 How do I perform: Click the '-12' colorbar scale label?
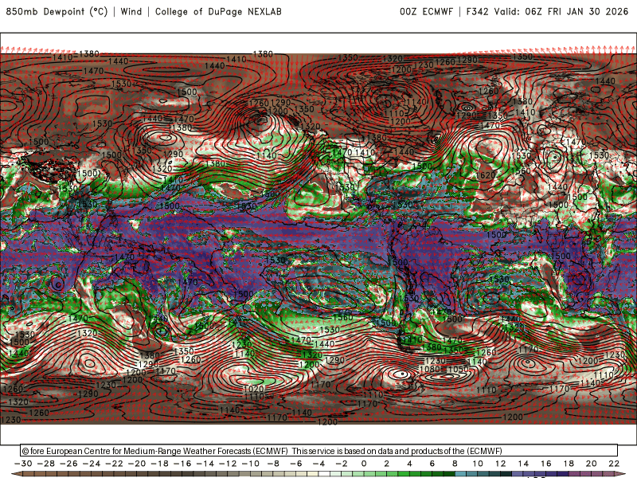click(x=228, y=464)
